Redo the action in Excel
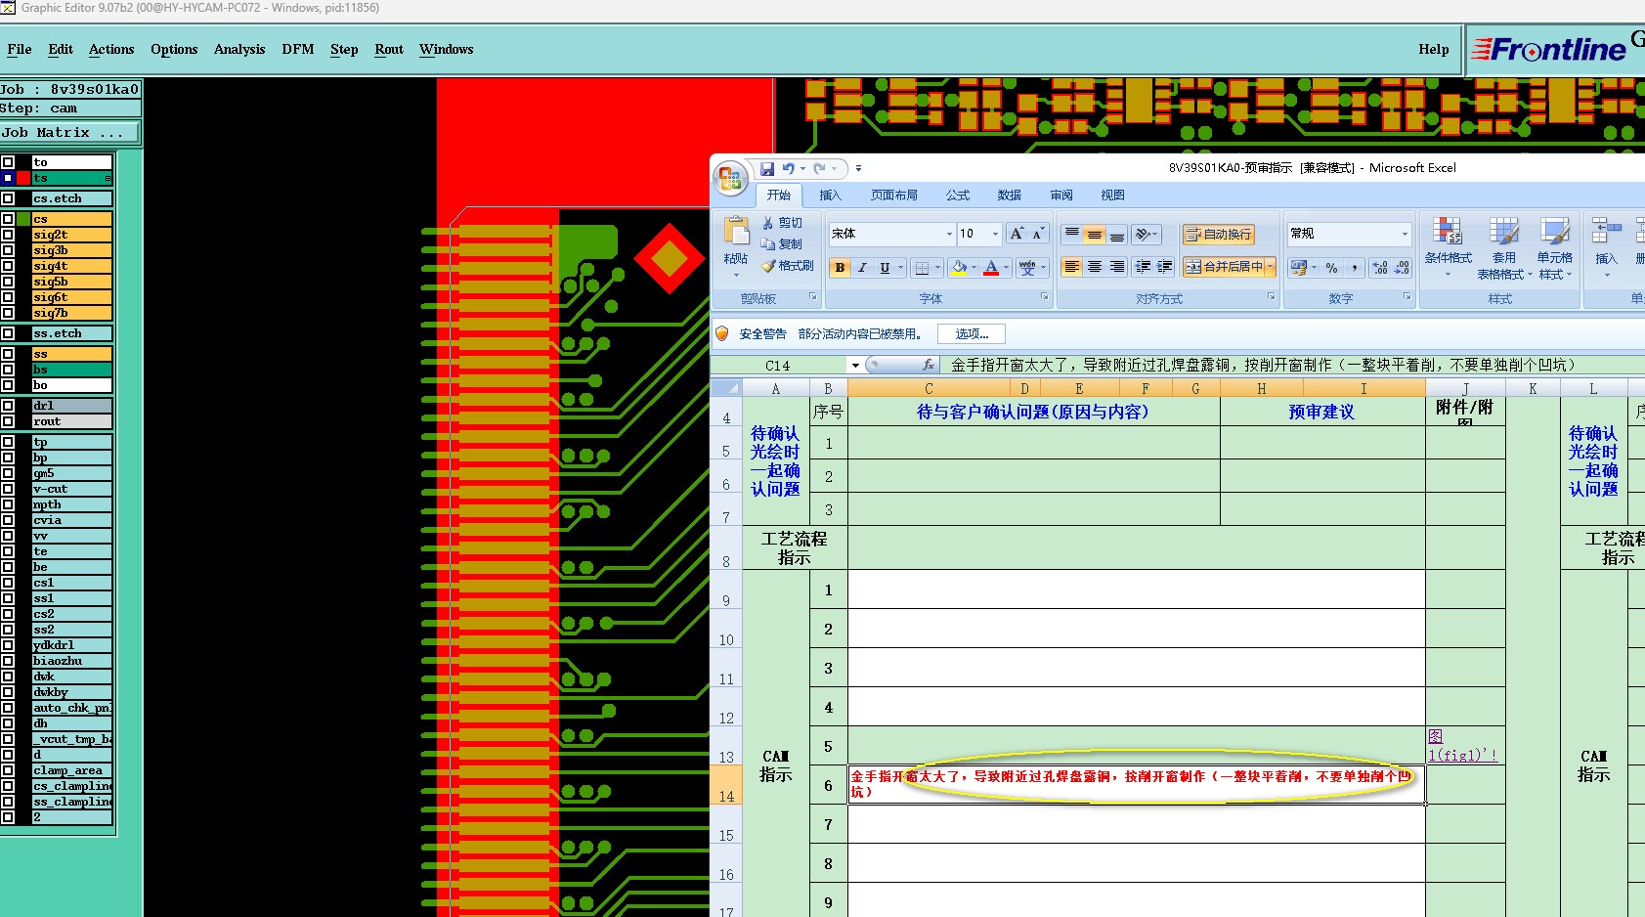 (819, 169)
